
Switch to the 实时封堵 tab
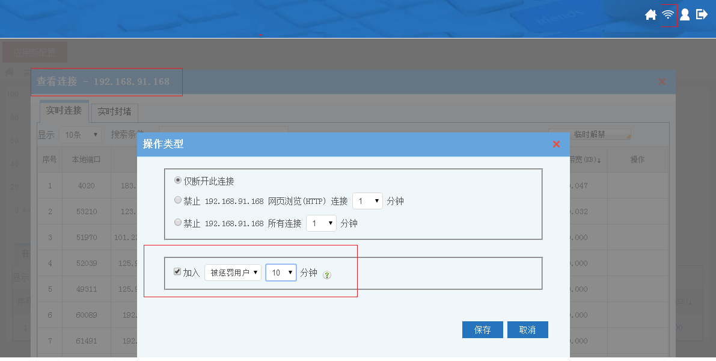[115, 112]
